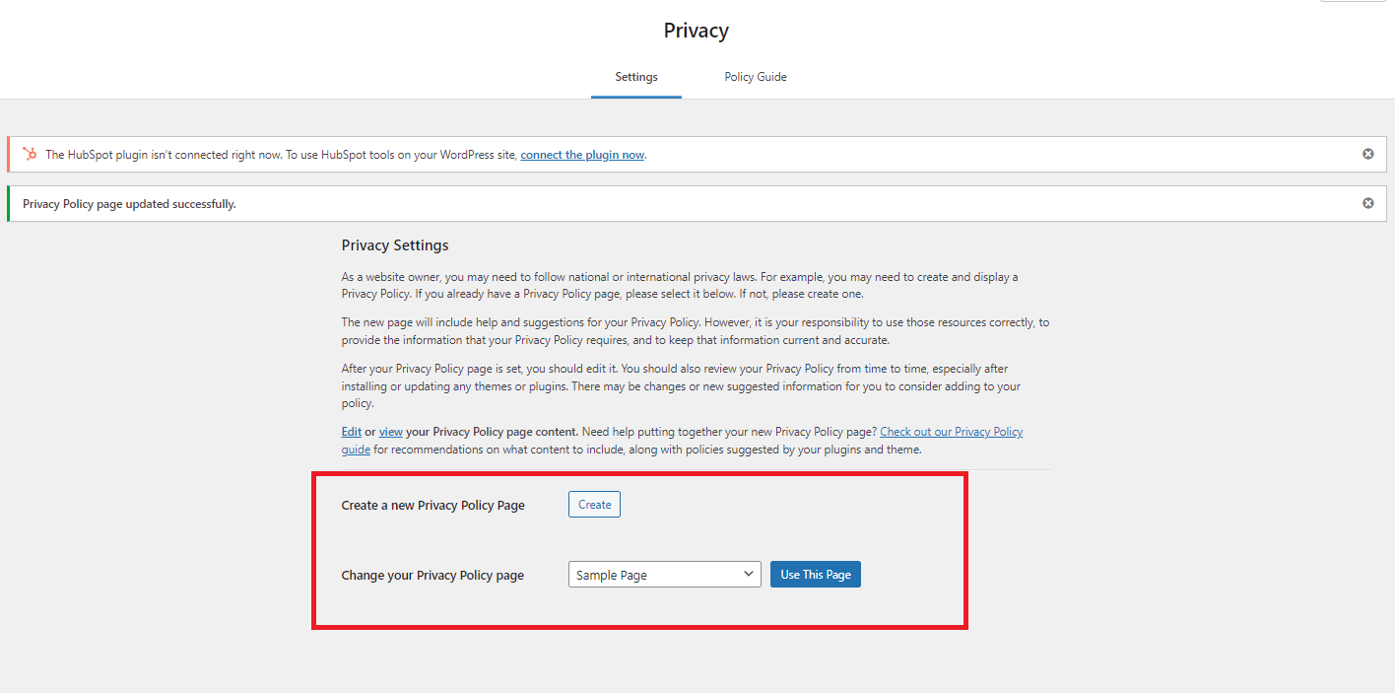Image resolution: width=1395 pixels, height=693 pixels.
Task: Open the view link for Privacy Policy page
Action: [391, 432]
